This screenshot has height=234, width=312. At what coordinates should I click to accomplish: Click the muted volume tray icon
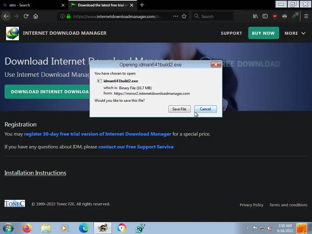[x=270, y=228]
